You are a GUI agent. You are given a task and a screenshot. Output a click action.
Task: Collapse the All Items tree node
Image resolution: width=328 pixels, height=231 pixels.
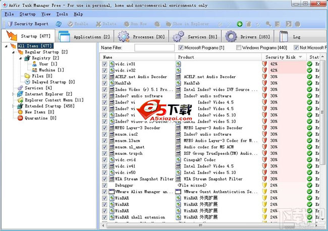click(6, 46)
